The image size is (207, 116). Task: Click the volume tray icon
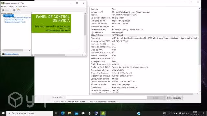[x=183, y=113]
